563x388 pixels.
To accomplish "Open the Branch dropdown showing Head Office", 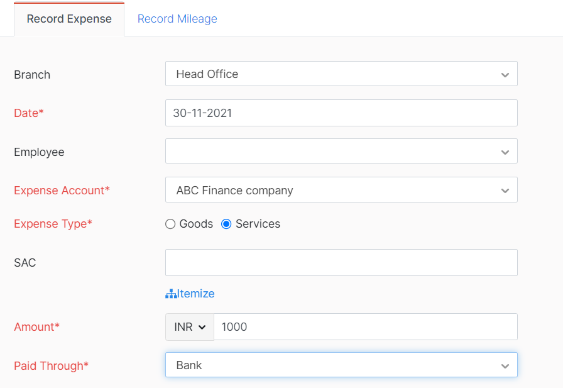I will [341, 74].
